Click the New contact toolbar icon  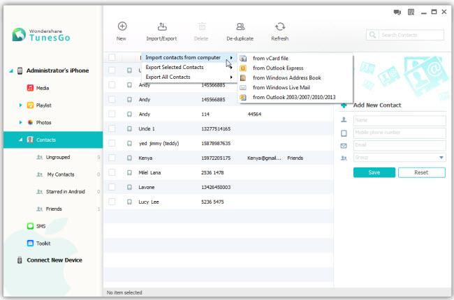click(x=122, y=27)
